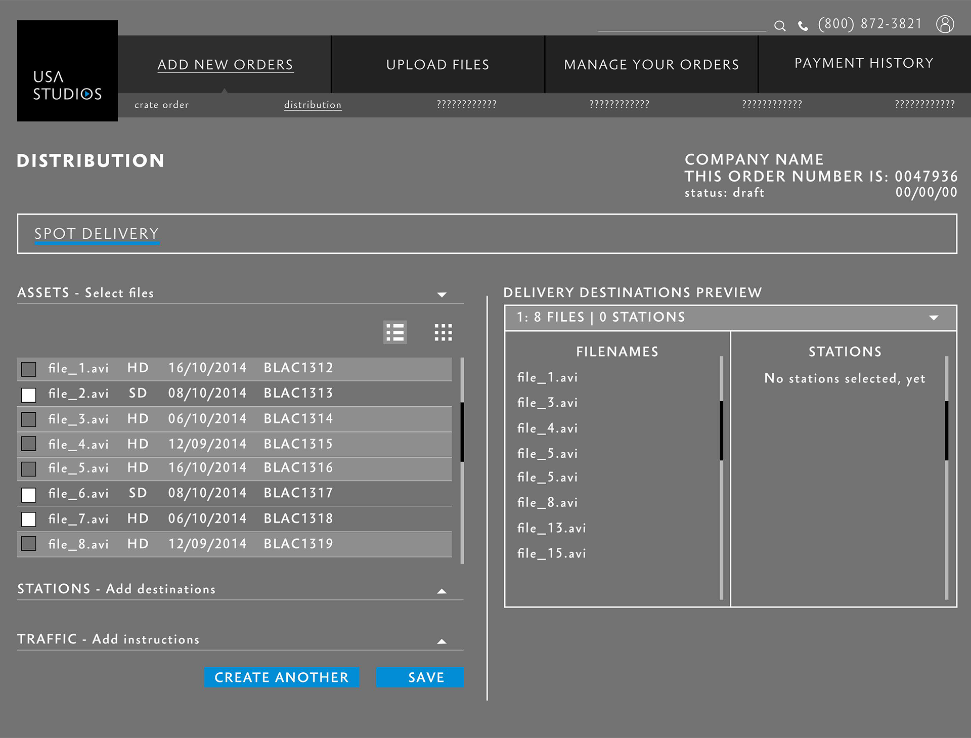
Task: Switch assets to grid view
Action: click(443, 332)
